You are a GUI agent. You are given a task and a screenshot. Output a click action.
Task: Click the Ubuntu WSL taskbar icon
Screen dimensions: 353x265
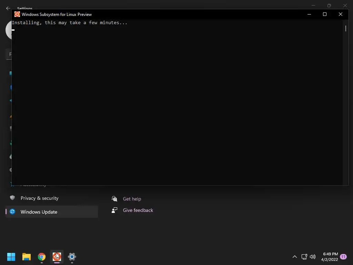click(x=57, y=257)
